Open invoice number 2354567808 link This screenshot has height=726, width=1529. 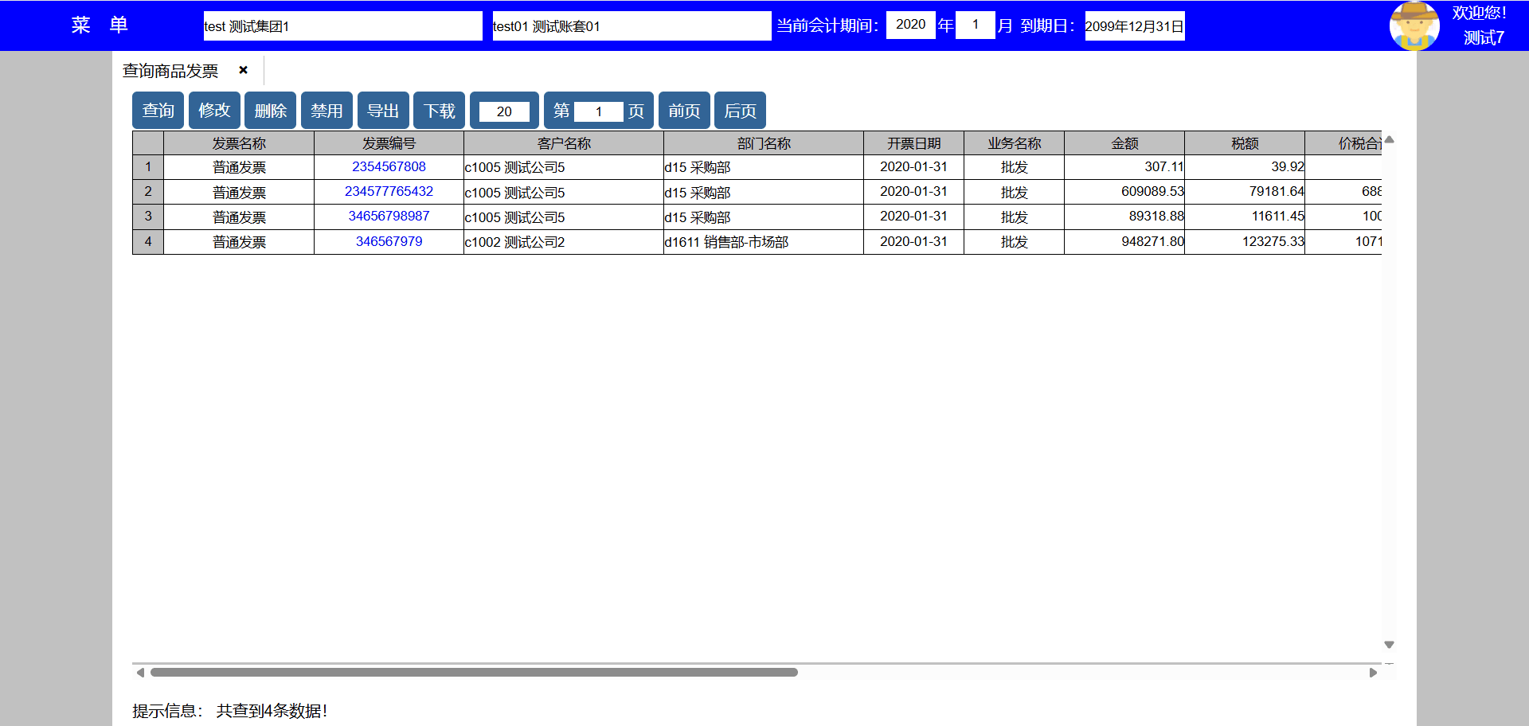coord(389,166)
